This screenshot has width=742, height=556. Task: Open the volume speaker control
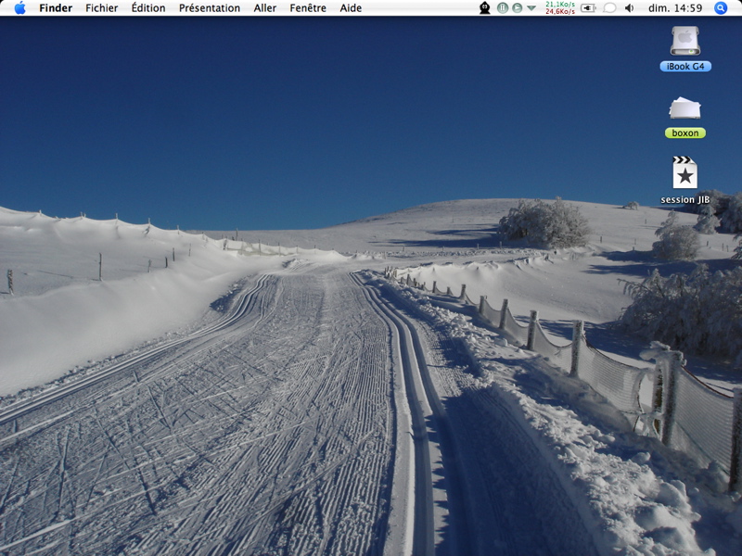[x=630, y=8]
